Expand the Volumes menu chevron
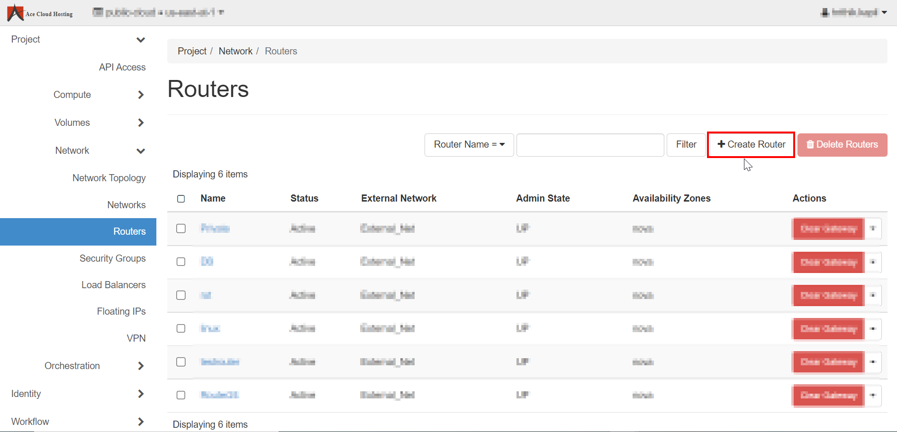897x432 pixels. click(x=140, y=123)
